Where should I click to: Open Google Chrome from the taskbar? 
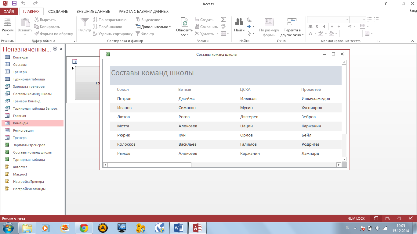point(84,228)
